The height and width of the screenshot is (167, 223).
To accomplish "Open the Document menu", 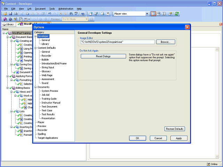I will pyautogui.click(x=40, y=9).
